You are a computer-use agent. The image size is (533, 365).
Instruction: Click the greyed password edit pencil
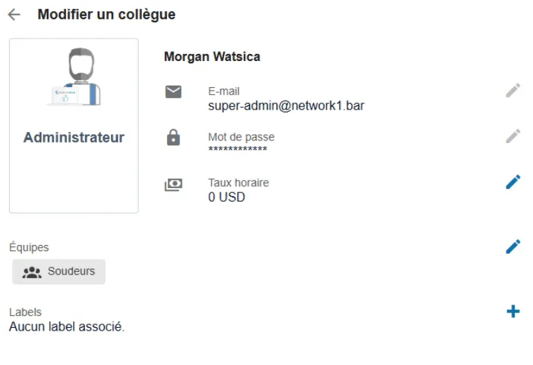(513, 136)
